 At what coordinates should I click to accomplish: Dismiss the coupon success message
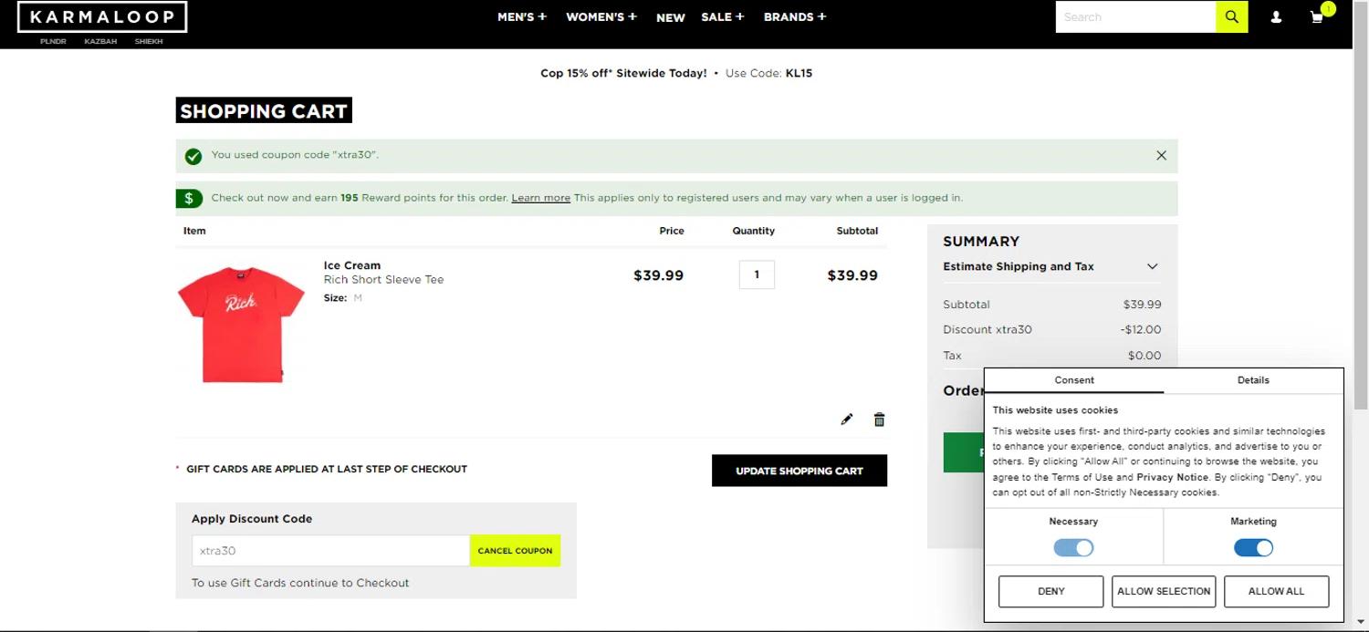click(1161, 156)
